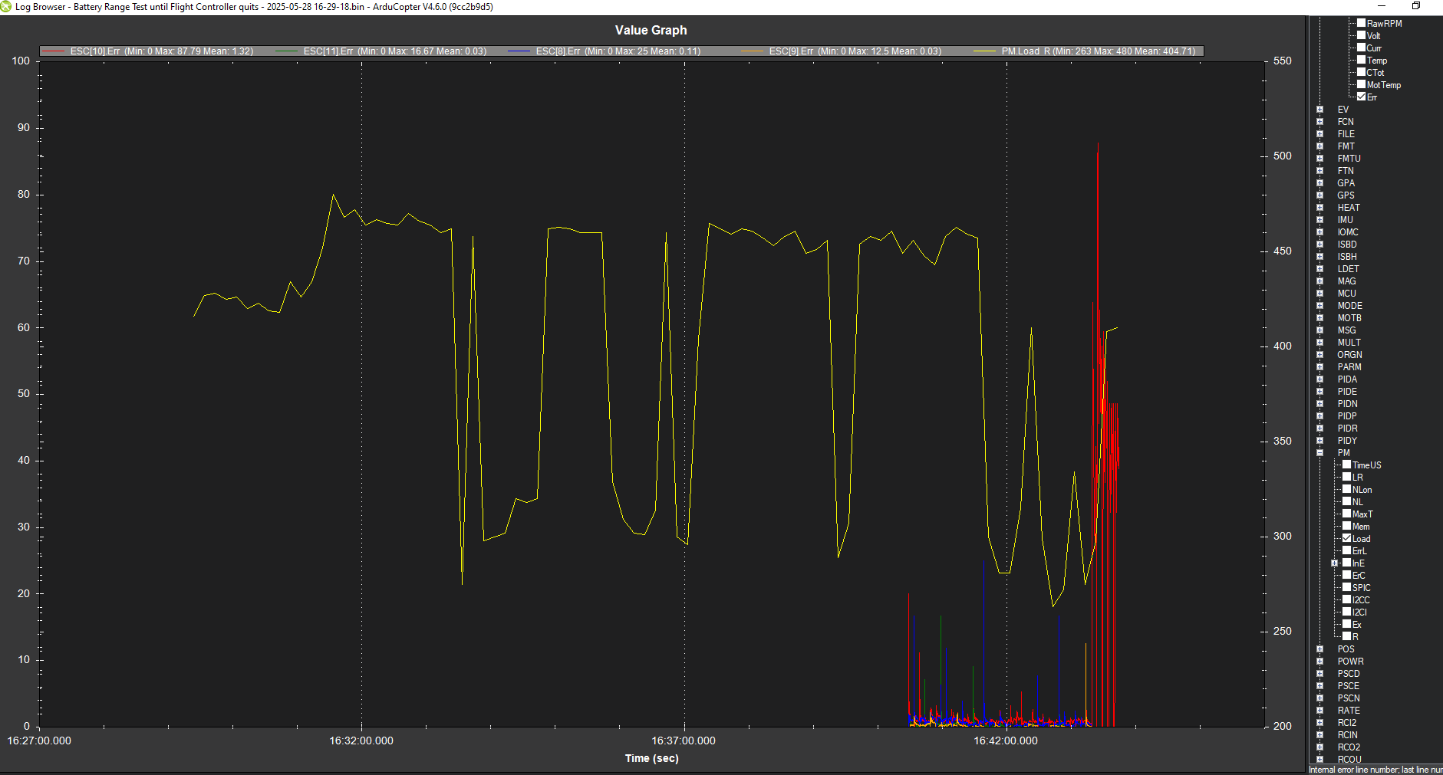
Task: Expand the InE sub-node
Action: (x=1335, y=563)
